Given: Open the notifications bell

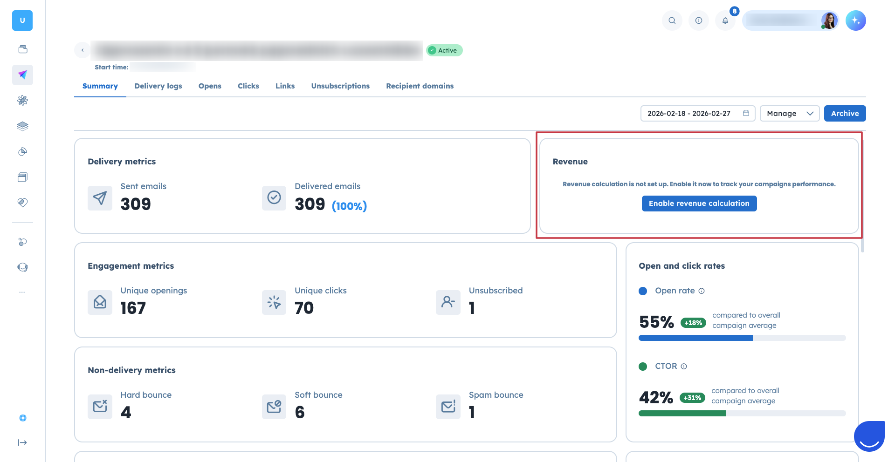Looking at the screenshot, I should pos(725,20).
